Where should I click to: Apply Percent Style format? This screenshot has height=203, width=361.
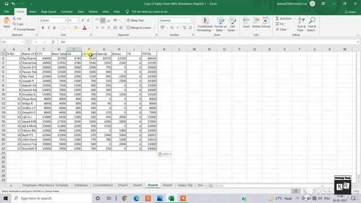(x=171, y=28)
